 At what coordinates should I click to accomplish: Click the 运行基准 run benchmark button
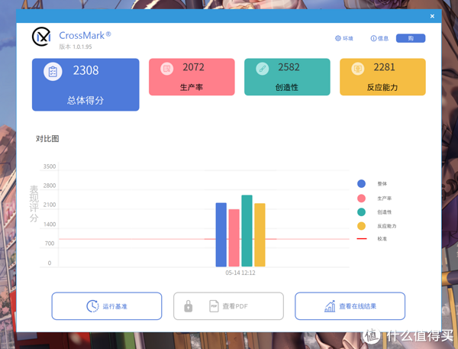tap(107, 306)
